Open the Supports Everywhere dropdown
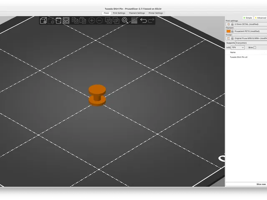 coord(251,43)
